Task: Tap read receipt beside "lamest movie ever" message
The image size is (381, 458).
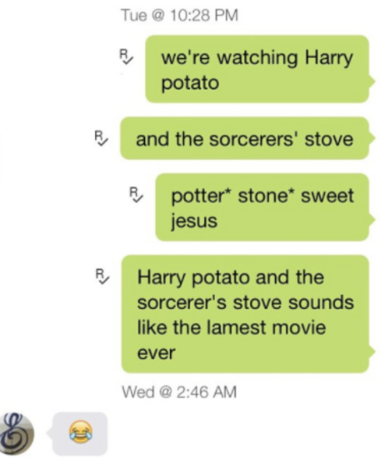Action: coord(102,277)
